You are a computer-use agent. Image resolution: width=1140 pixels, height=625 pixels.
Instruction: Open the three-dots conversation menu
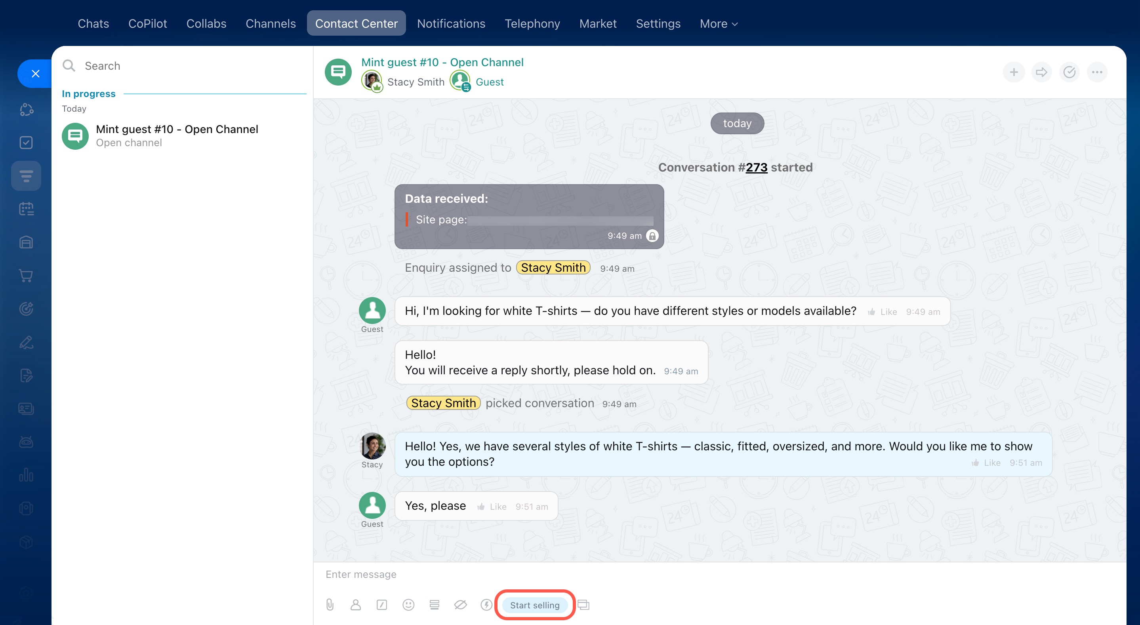tap(1097, 72)
